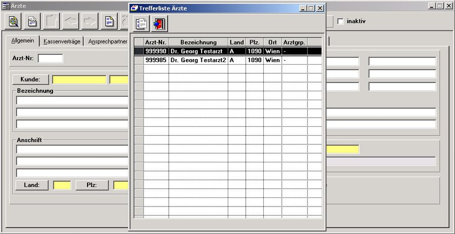This screenshot has height=234, width=455.
Task: Click the Bezeichnung column header
Action: click(x=198, y=42)
